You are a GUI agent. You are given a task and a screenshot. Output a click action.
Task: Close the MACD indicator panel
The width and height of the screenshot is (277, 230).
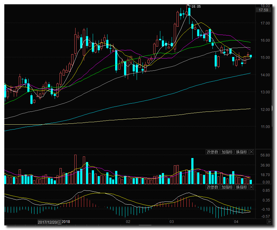click(x=252, y=187)
